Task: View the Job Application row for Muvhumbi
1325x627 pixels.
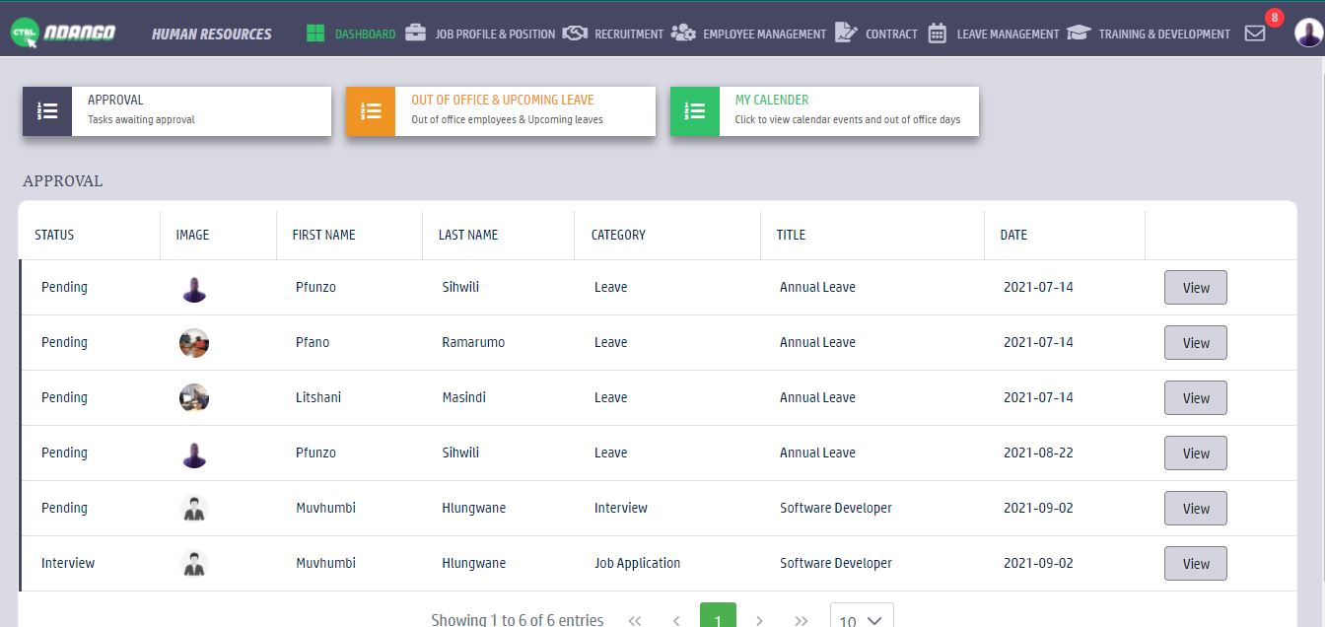Action: (x=1195, y=564)
